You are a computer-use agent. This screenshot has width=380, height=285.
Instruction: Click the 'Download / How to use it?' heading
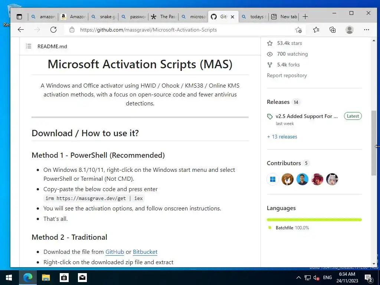tap(85, 133)
